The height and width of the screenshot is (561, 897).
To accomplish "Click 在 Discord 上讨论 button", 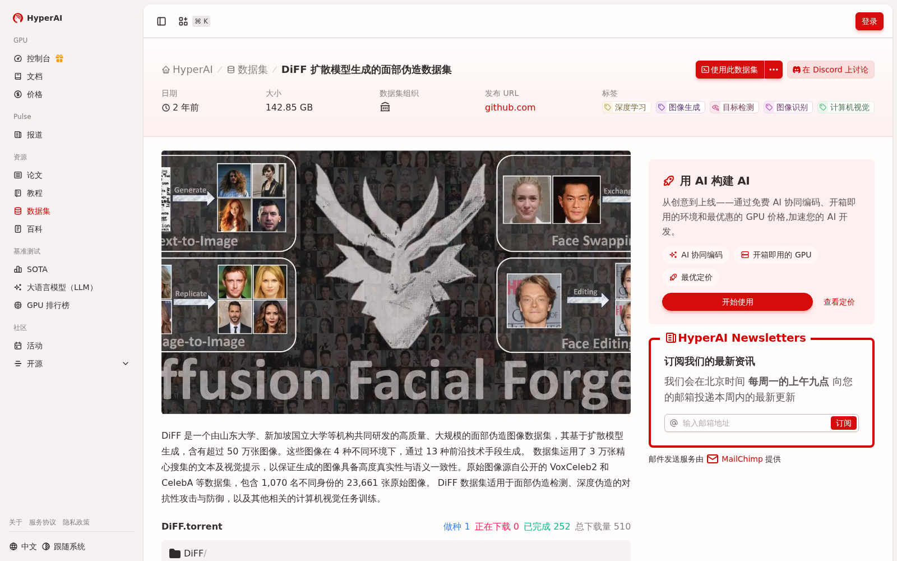I will click(831, 70).
